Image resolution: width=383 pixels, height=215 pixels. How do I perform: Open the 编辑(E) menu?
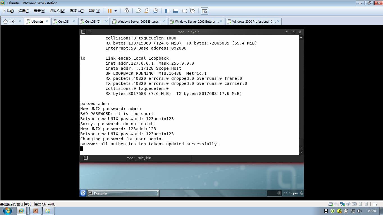coord(24,11)
